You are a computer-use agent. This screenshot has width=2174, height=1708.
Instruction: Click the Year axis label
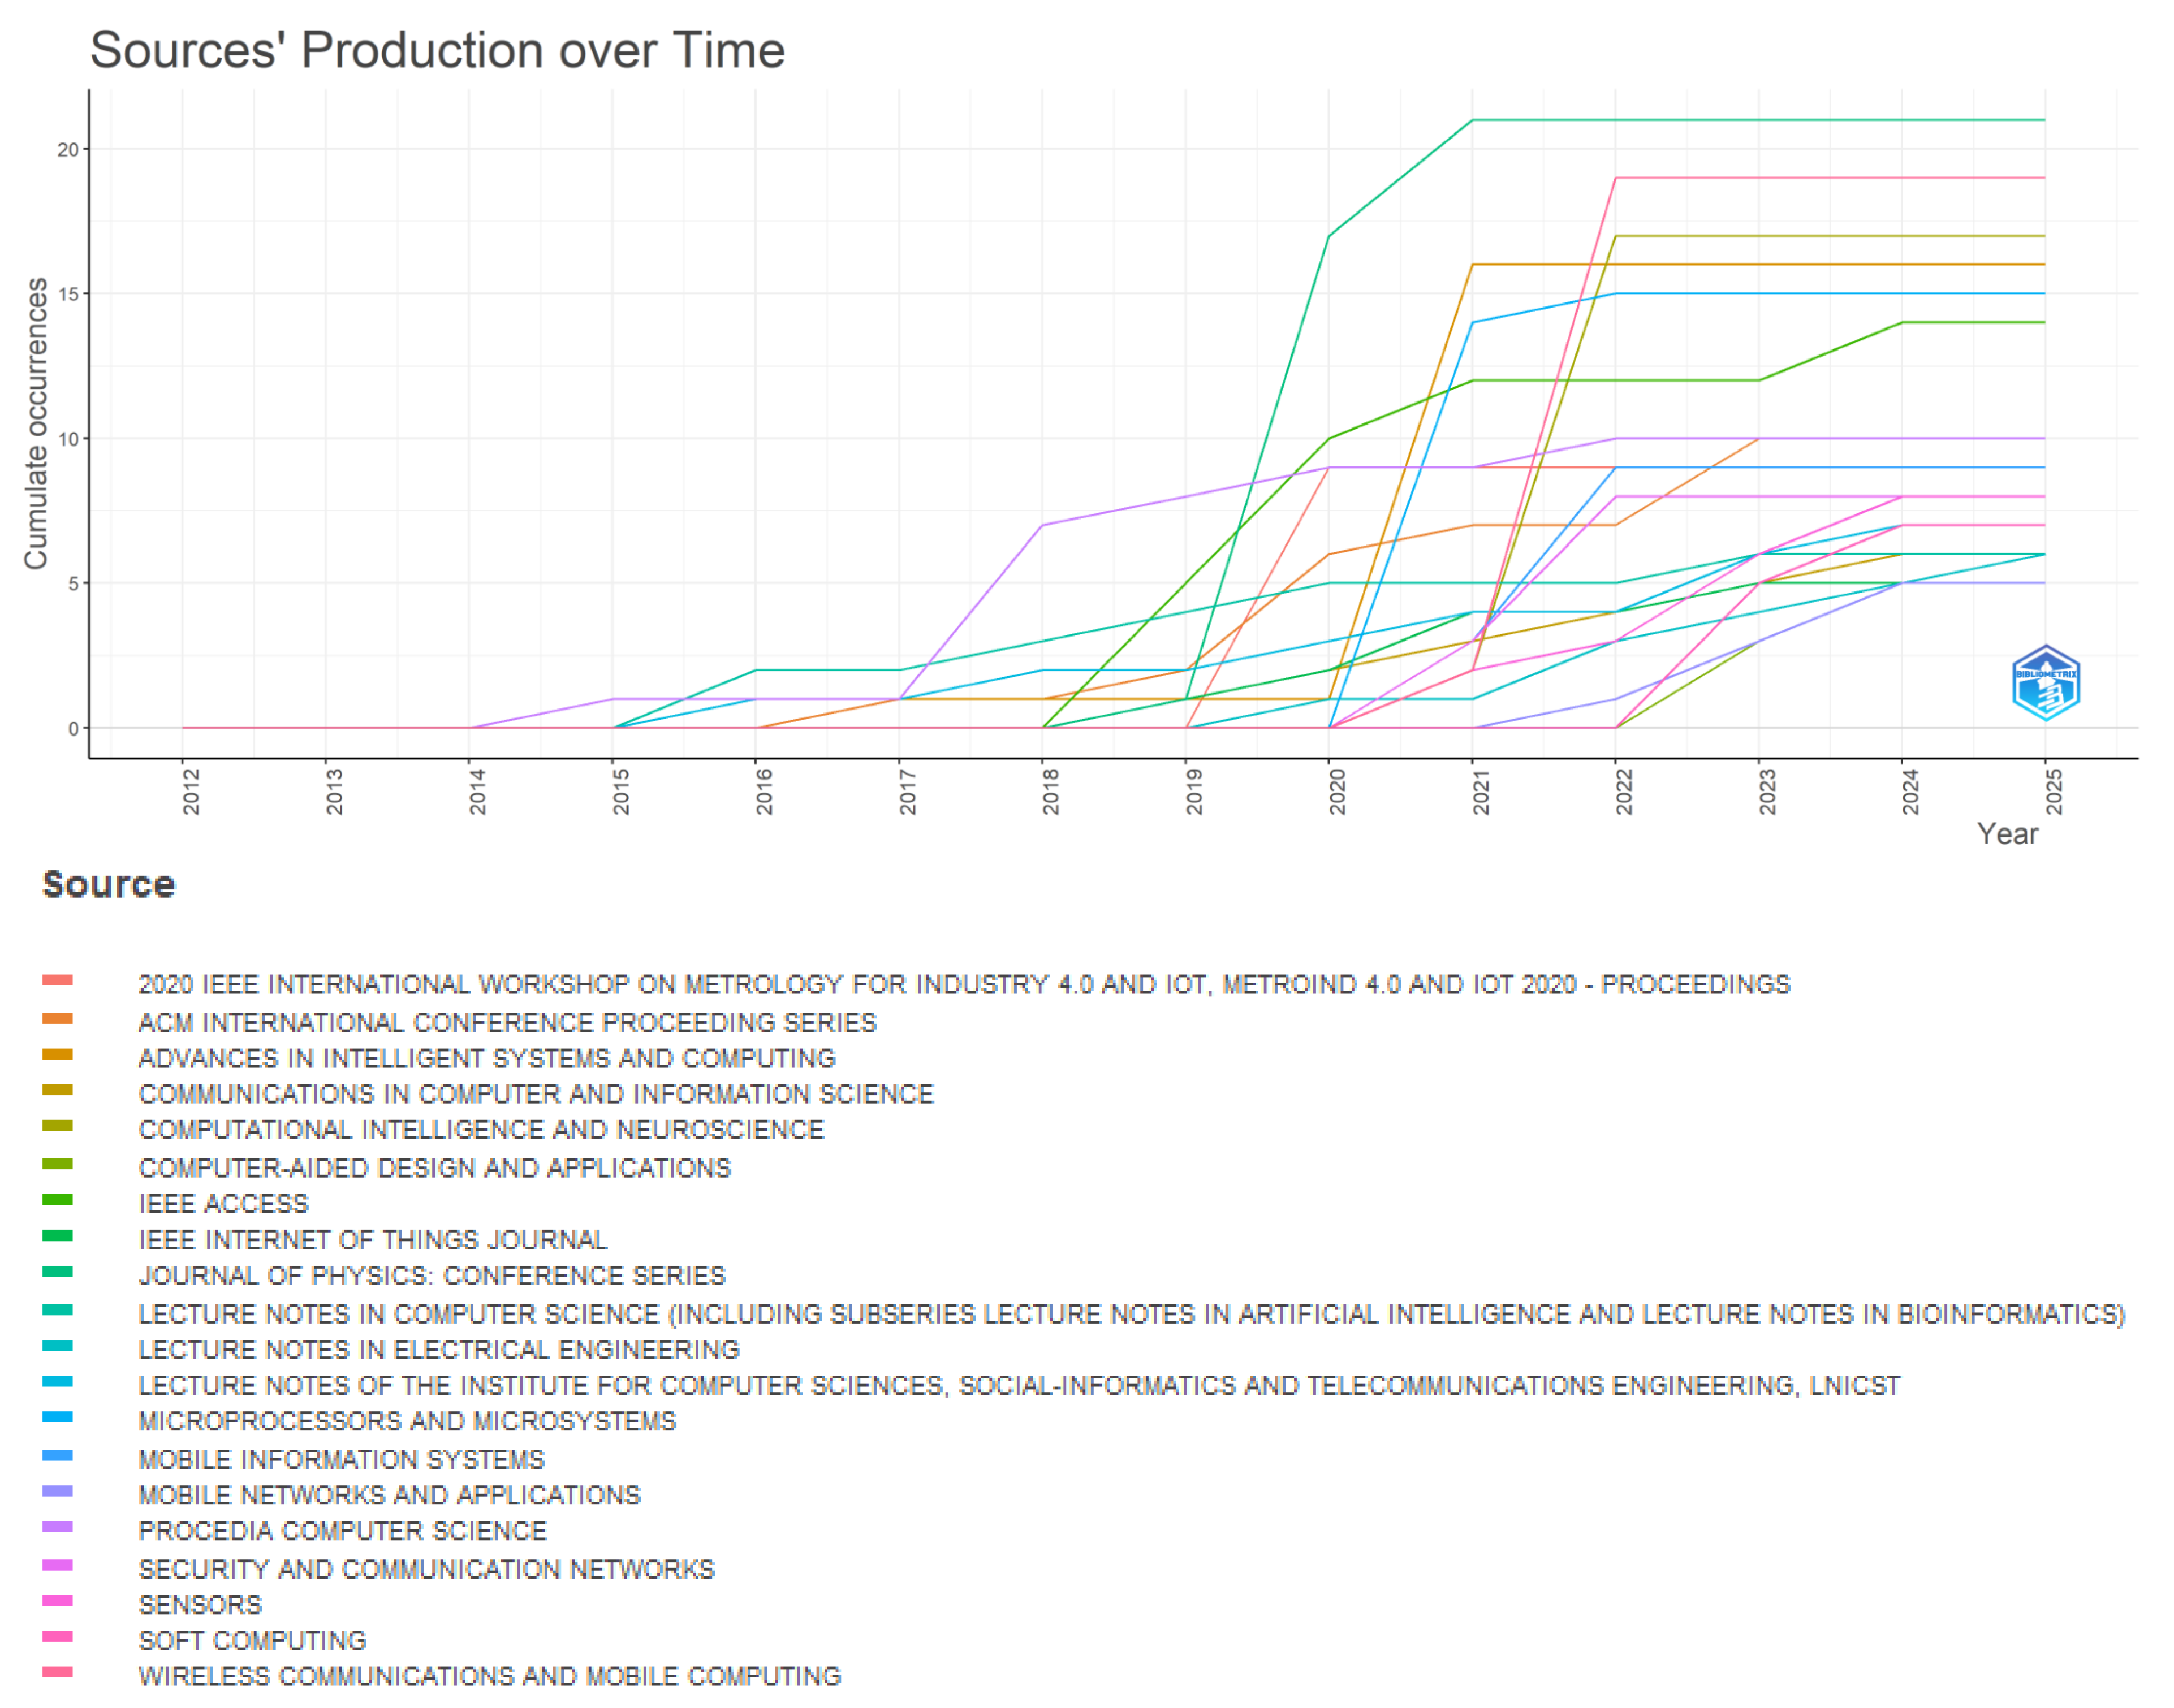[x=2007, y=834]
